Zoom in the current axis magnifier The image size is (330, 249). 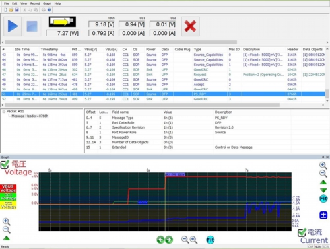(x=323, y=165)
